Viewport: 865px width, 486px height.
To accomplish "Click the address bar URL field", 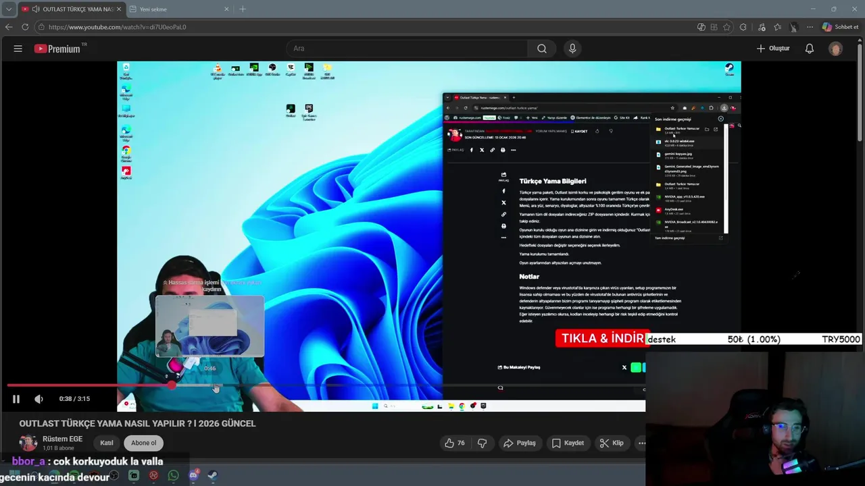I will [365, 27].
